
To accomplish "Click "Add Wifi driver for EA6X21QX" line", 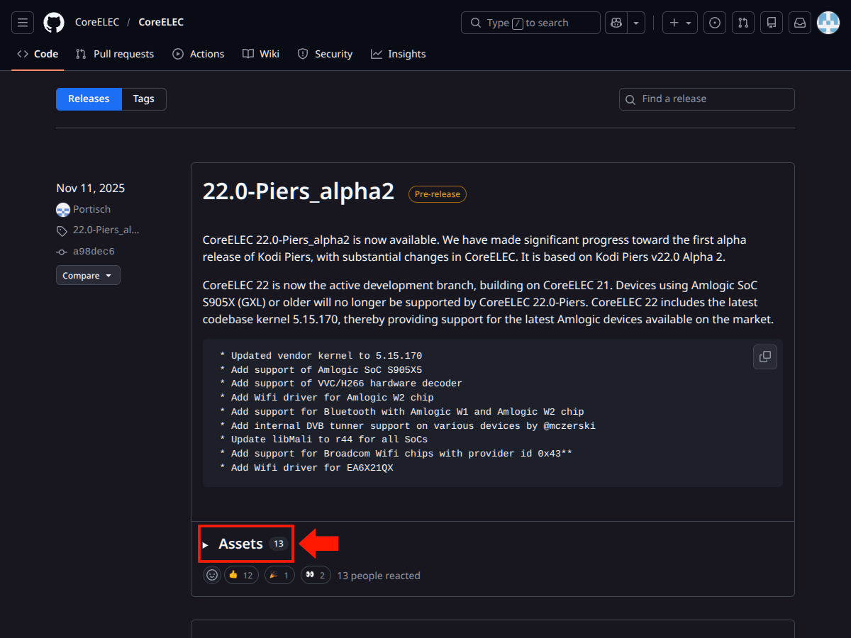I will pyautogui.click(x=306, y=468).
